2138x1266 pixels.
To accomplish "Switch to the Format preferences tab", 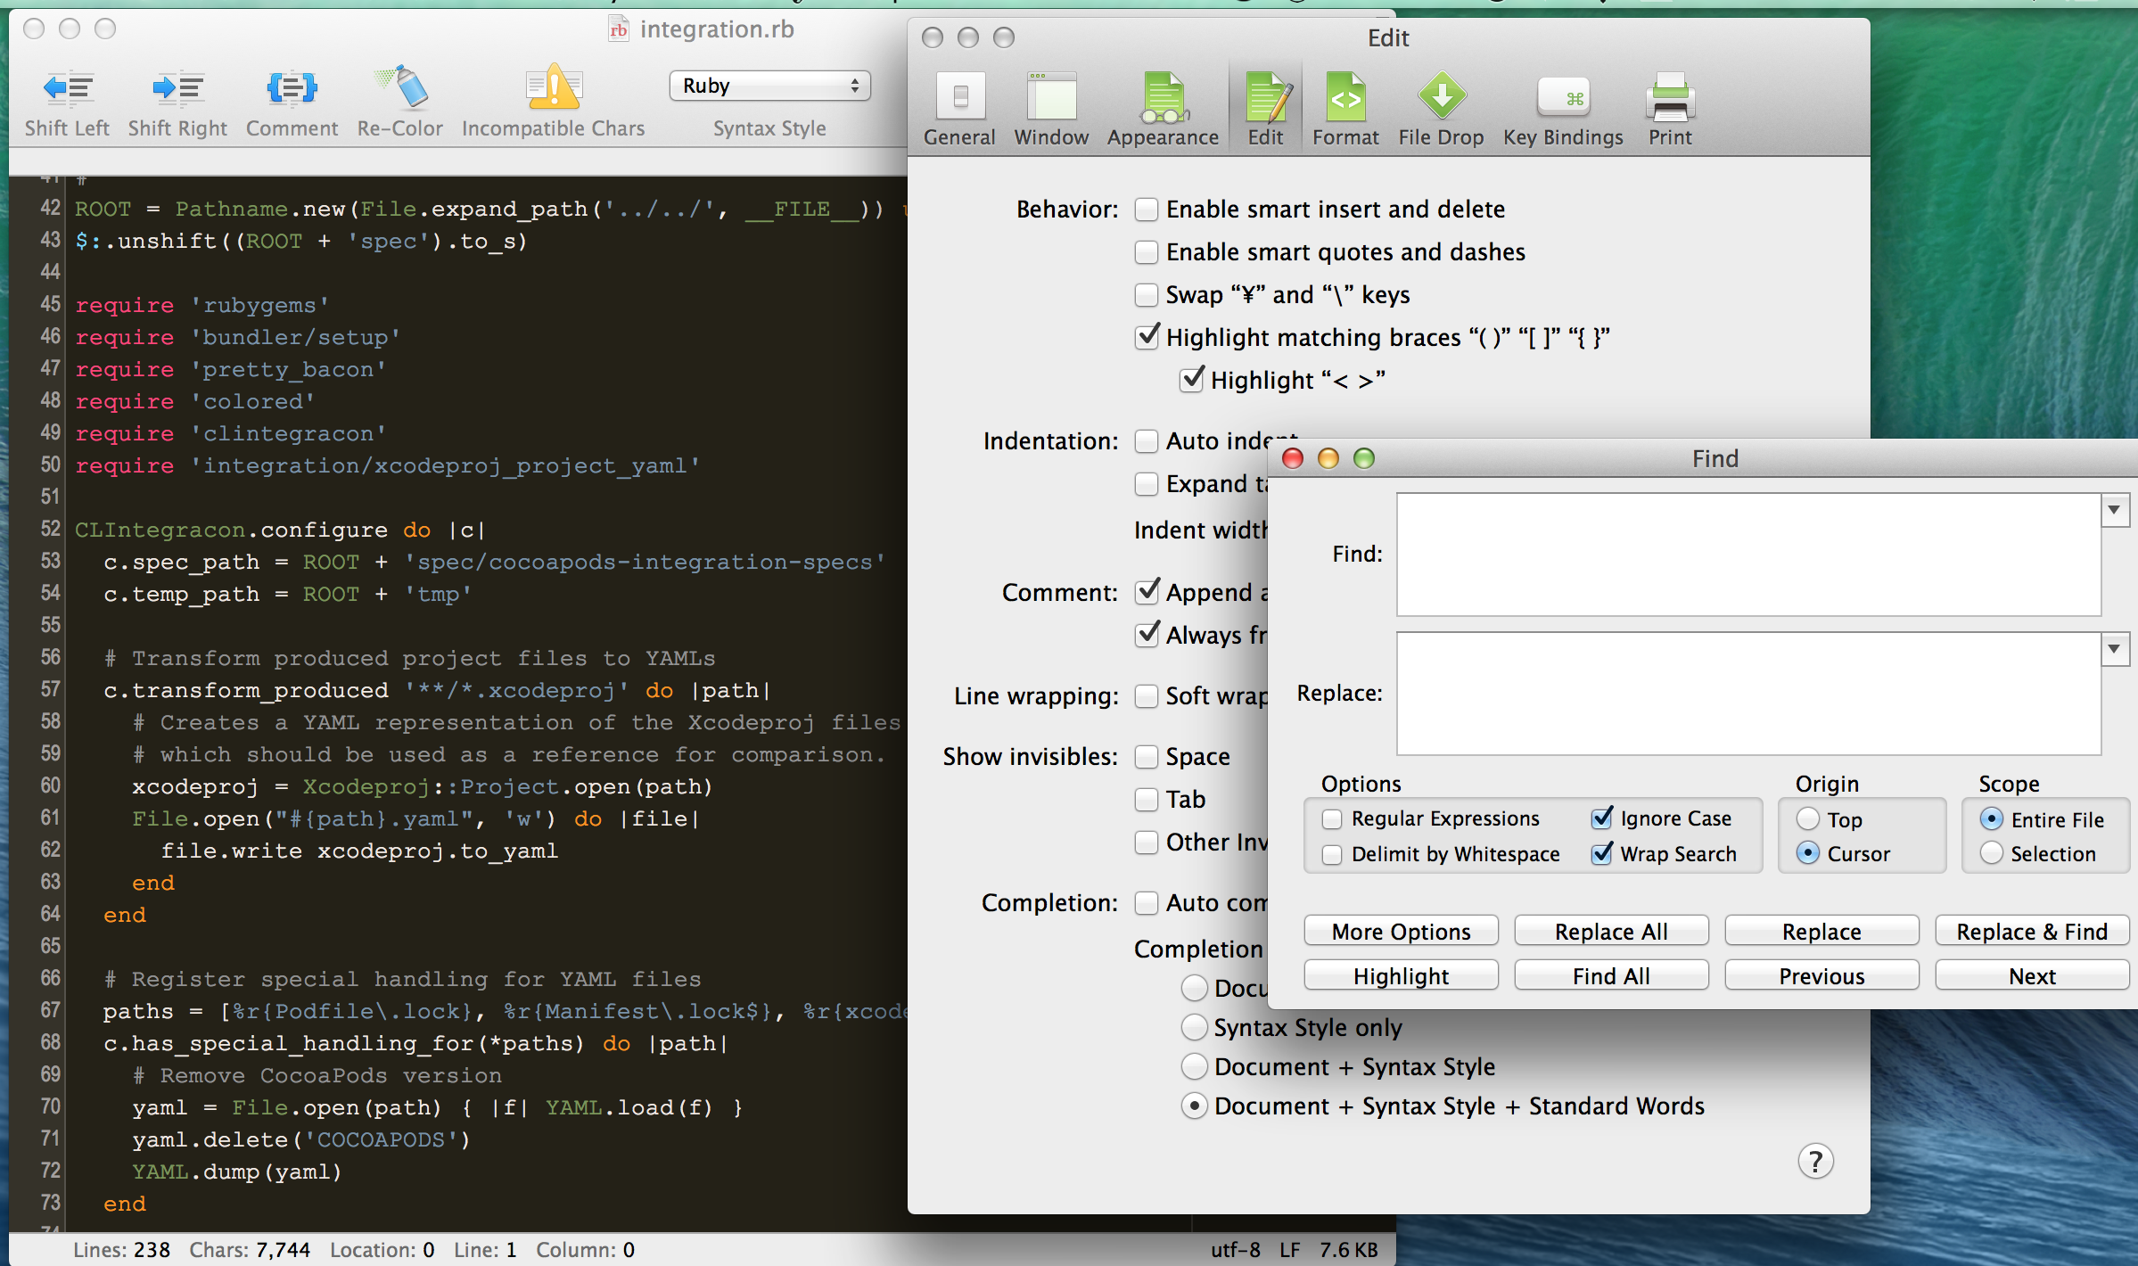I will tap(1345, 97).
